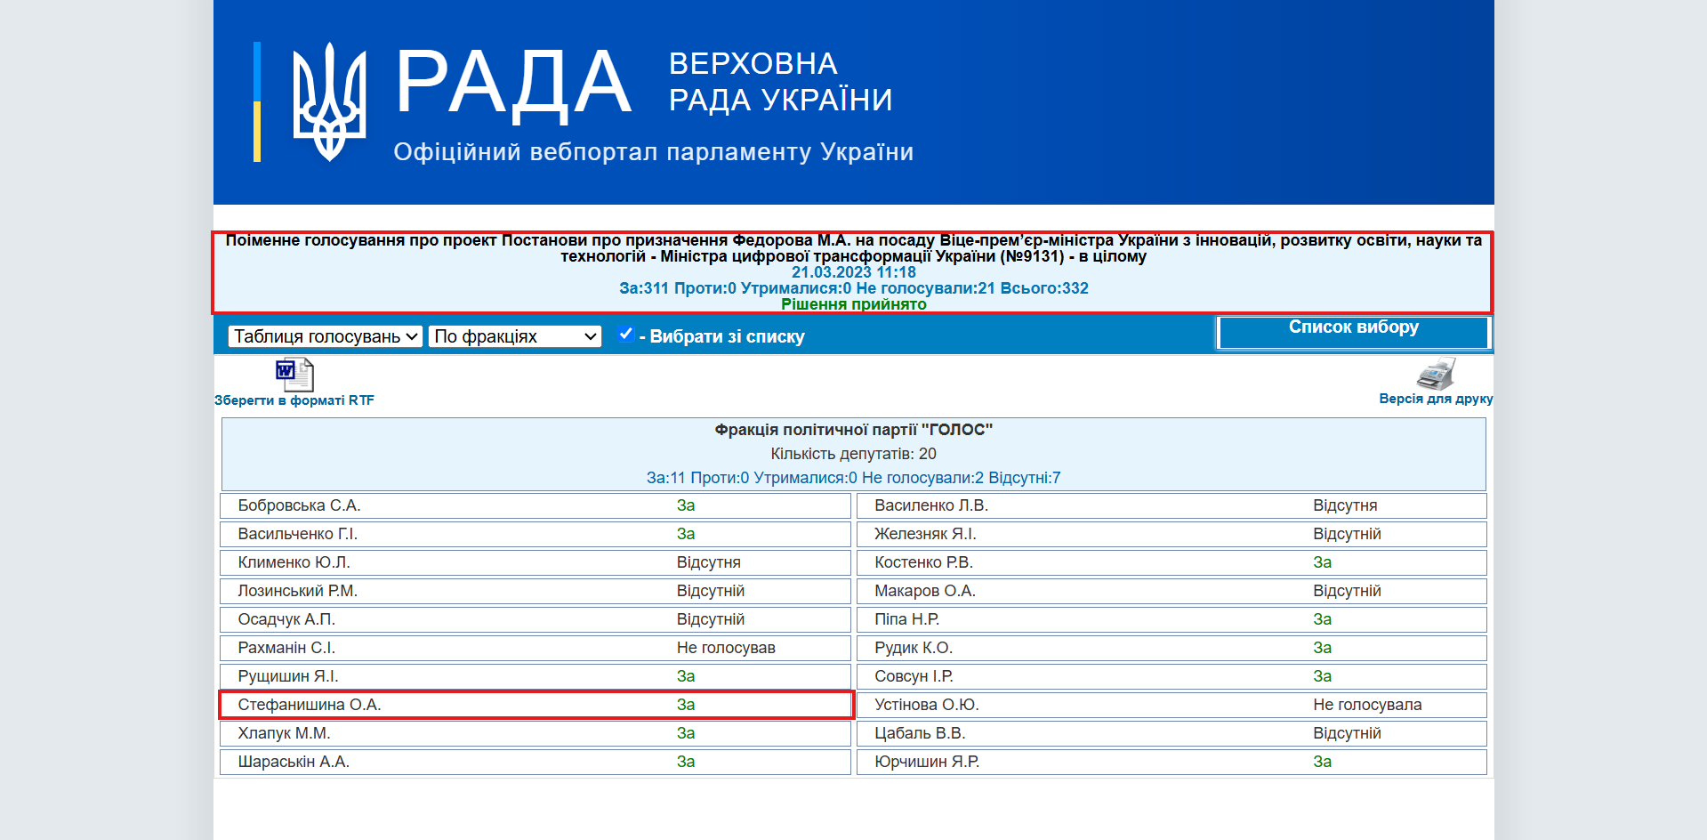This screenshot has width=1707, height=840.
Task: Select deputy 'Василенко Л.В.'
Action: pyautogui.click(x=931, y=505)
